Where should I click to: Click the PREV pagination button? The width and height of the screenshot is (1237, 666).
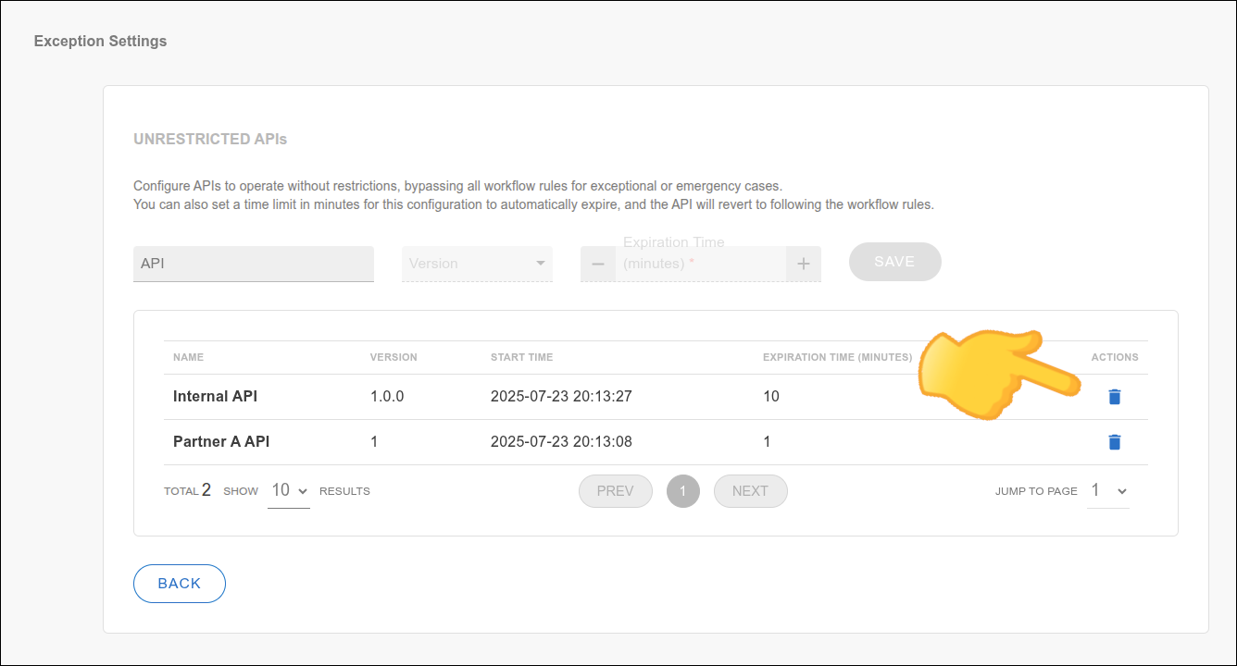pyautogui.click(x=615, y=491)
